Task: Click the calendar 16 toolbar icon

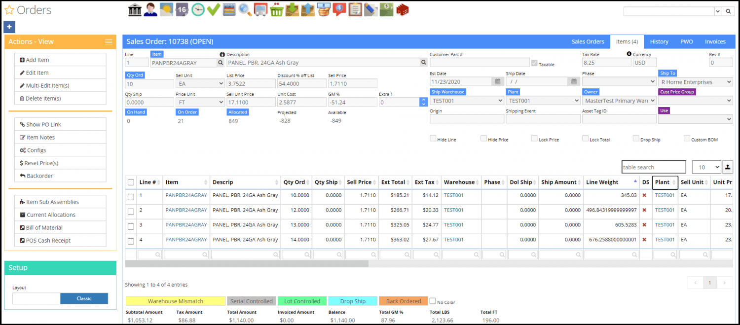Action: click(182, 9)
